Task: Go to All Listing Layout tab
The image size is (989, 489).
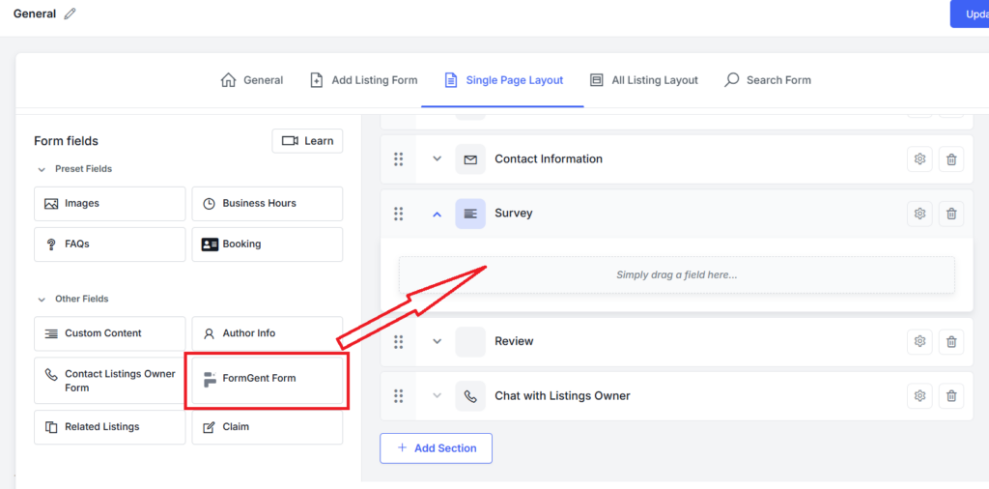Action: (643, 80)
